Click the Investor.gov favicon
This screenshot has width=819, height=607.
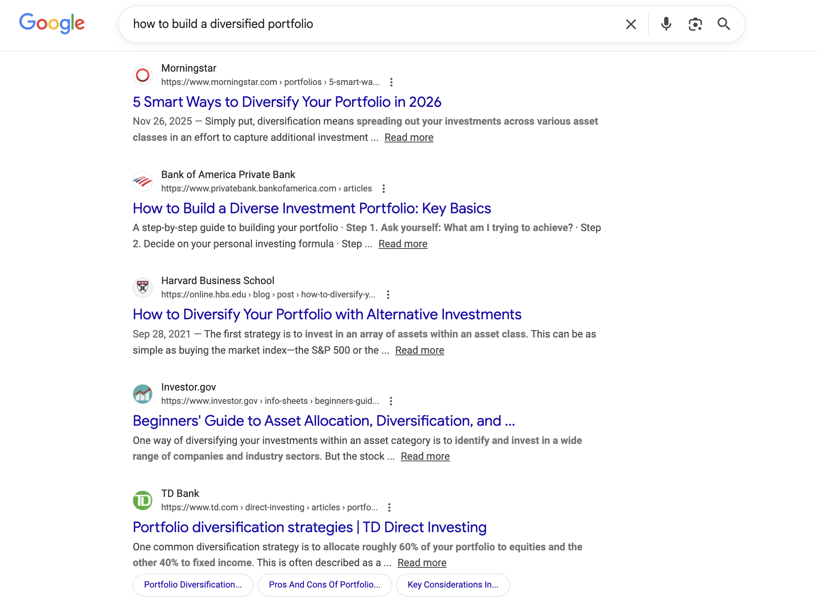(142, 394)
